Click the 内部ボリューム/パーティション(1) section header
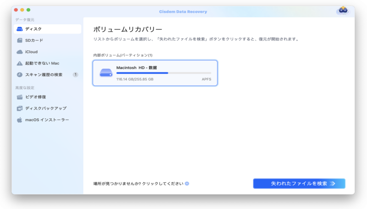The image size is (367, 209). (122, 55)
